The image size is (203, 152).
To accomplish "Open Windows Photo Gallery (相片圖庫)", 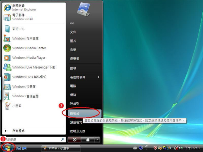I will [26, 39].
